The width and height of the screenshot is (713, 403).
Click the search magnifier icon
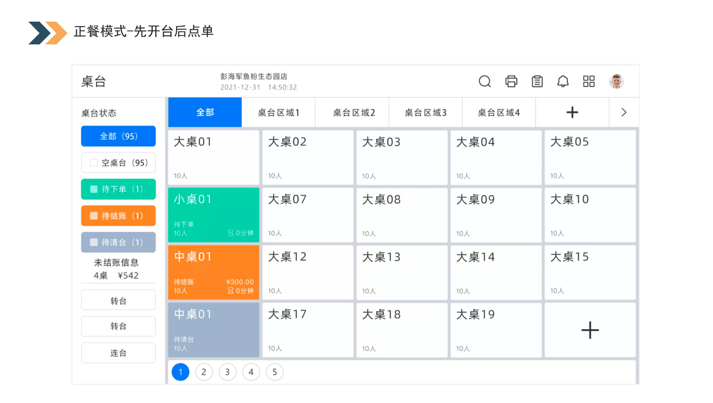[484, 81]
